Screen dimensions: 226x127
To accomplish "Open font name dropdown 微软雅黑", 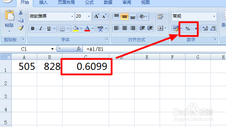I will [72, 16].
